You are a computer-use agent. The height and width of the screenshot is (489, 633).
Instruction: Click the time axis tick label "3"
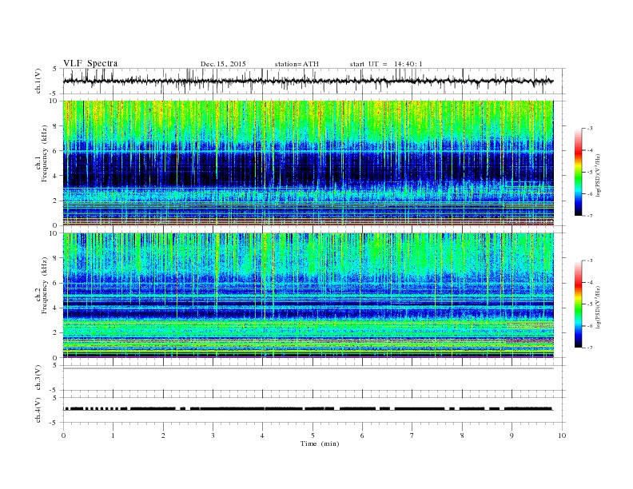point(213,435)
